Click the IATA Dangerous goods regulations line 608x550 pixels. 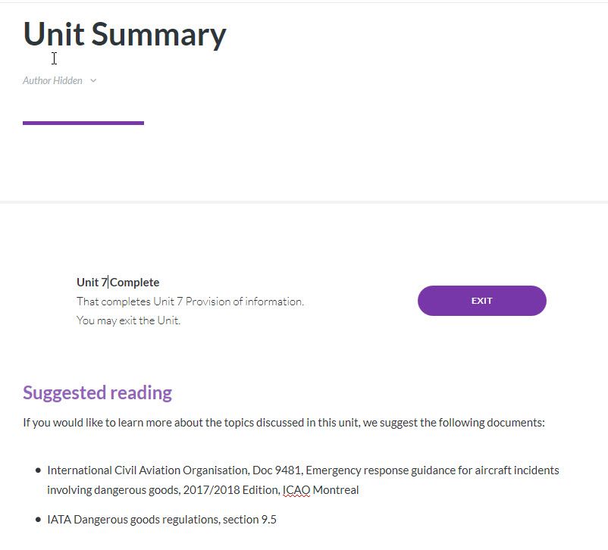click(x=161, y=520)
